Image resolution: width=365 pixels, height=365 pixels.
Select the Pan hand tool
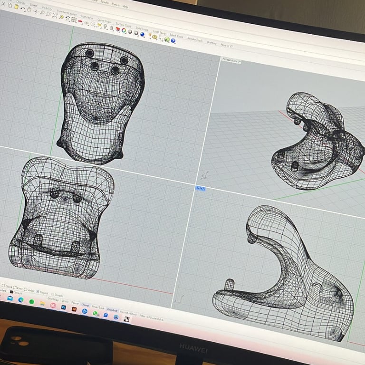coord(29,10)
